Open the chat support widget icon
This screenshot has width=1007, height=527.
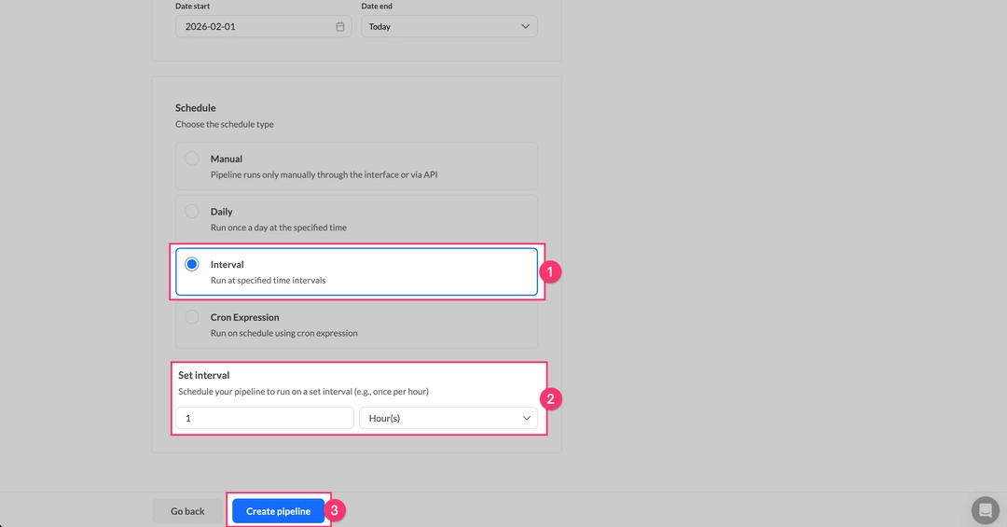click(x=985, y=510)
